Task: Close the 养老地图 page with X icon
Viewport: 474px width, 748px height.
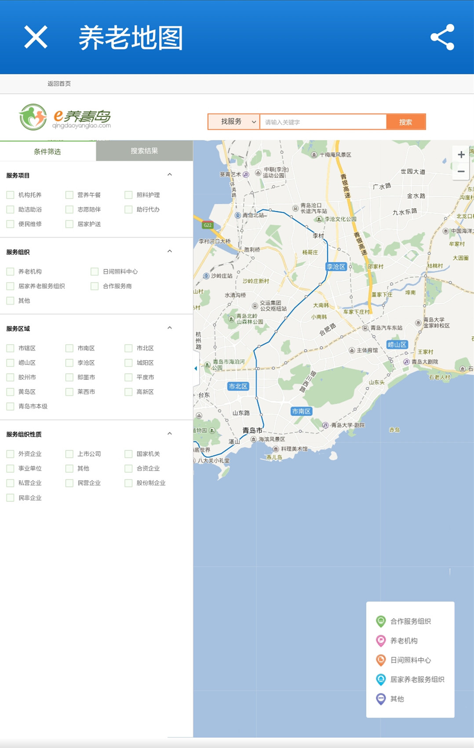Action: (36, 37)
